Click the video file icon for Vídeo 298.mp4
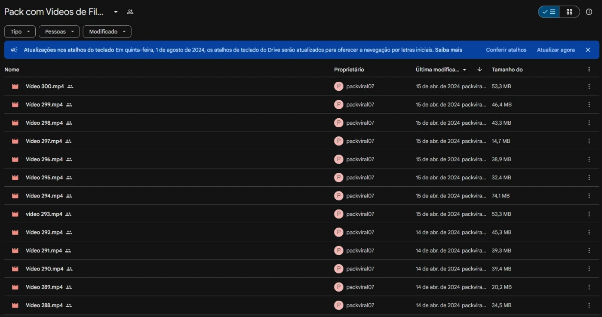The height and width of the screenshot is (317, 602). (15, 123)
